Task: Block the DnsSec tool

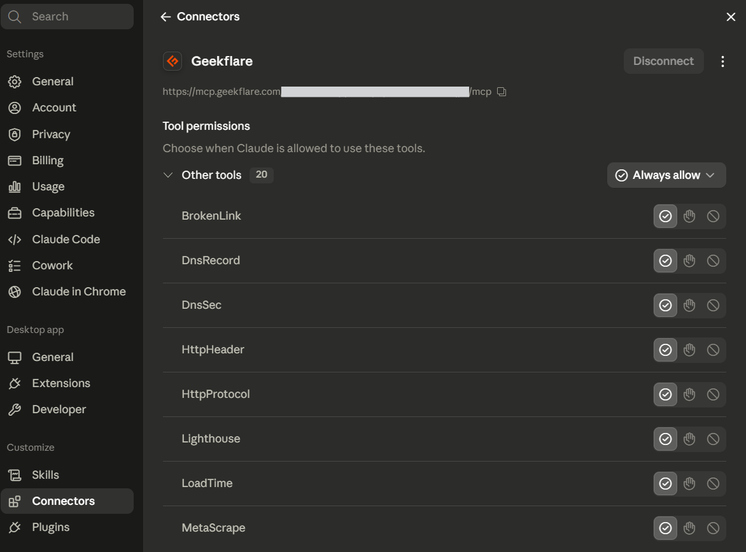Action: (713, 305)
